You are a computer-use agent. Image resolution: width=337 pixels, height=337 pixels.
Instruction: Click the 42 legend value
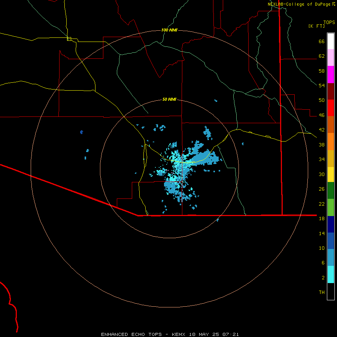pos(322,130)
